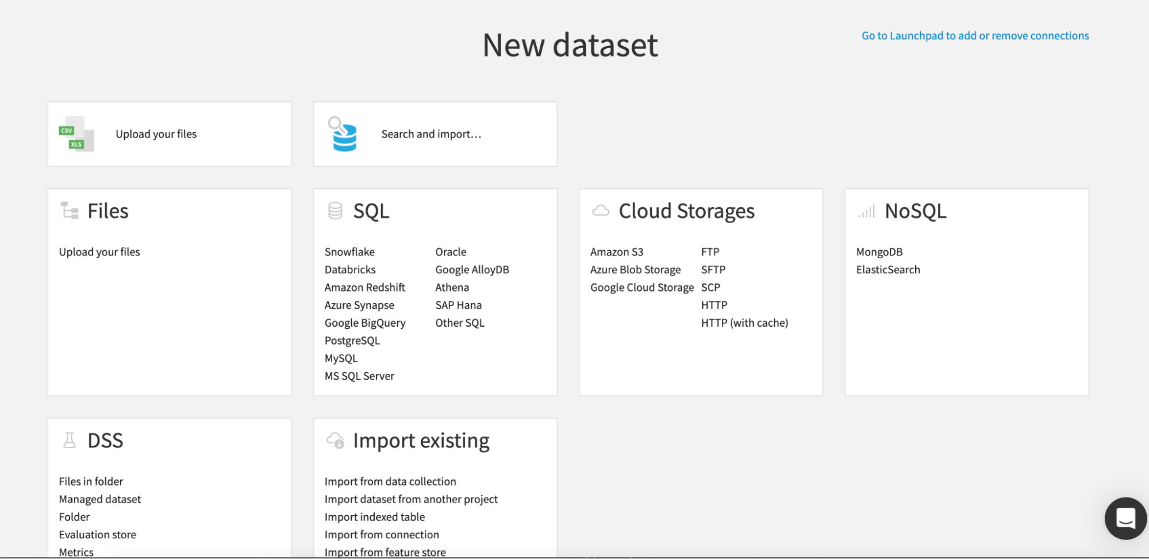Open the chat support bubble icon
1149x559 pixels.
point(1124,518)
